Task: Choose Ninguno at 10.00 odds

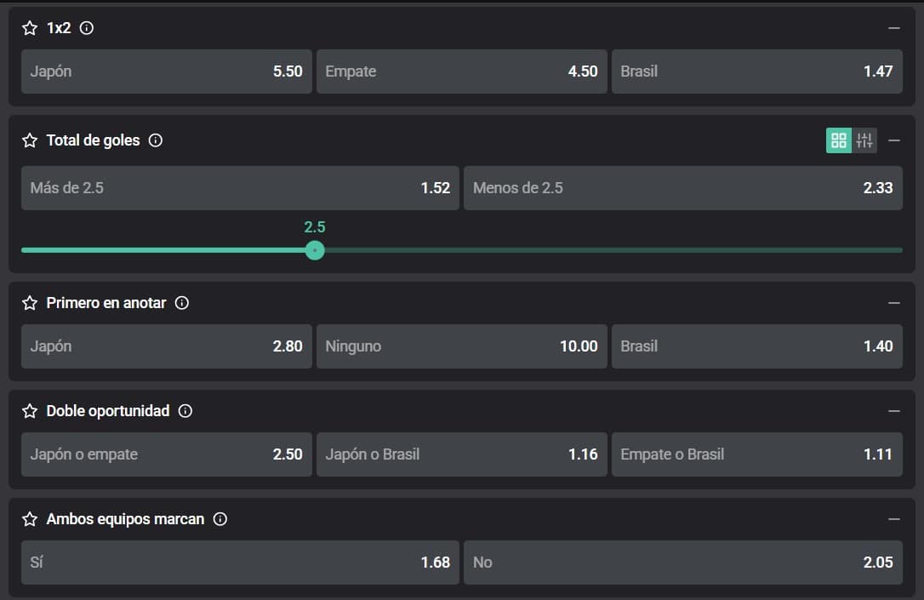Action: pyautogui.click(x=462, y=346)
